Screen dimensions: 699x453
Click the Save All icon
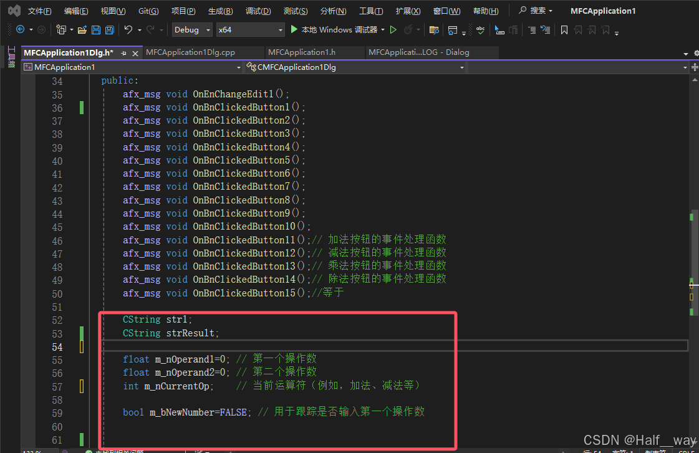[x=109, y=30]
